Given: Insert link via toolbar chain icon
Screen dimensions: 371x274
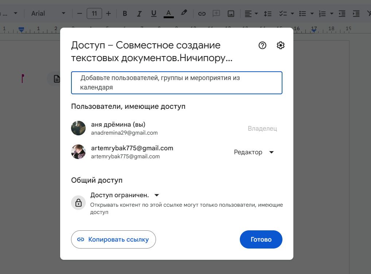Looking at the screenshot, I should click(202, 14).
